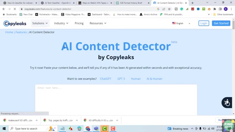Close the Hi8 Format History Brief tab
The height and width of the screenshot is (132, 235).
tap(148, 3)
